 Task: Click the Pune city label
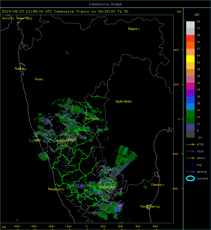point(39,79)
